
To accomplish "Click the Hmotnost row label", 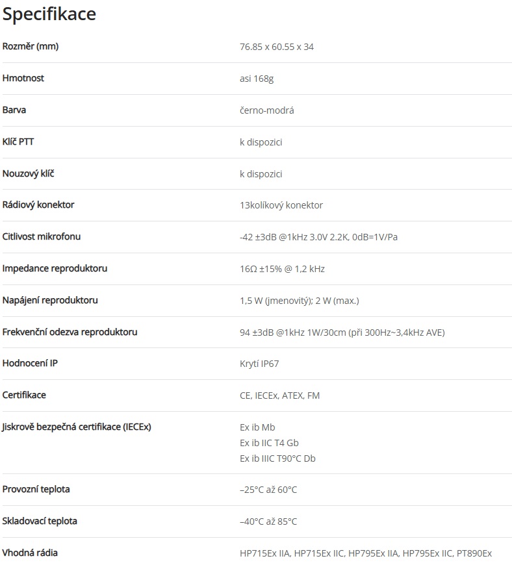I will [23, 78].
